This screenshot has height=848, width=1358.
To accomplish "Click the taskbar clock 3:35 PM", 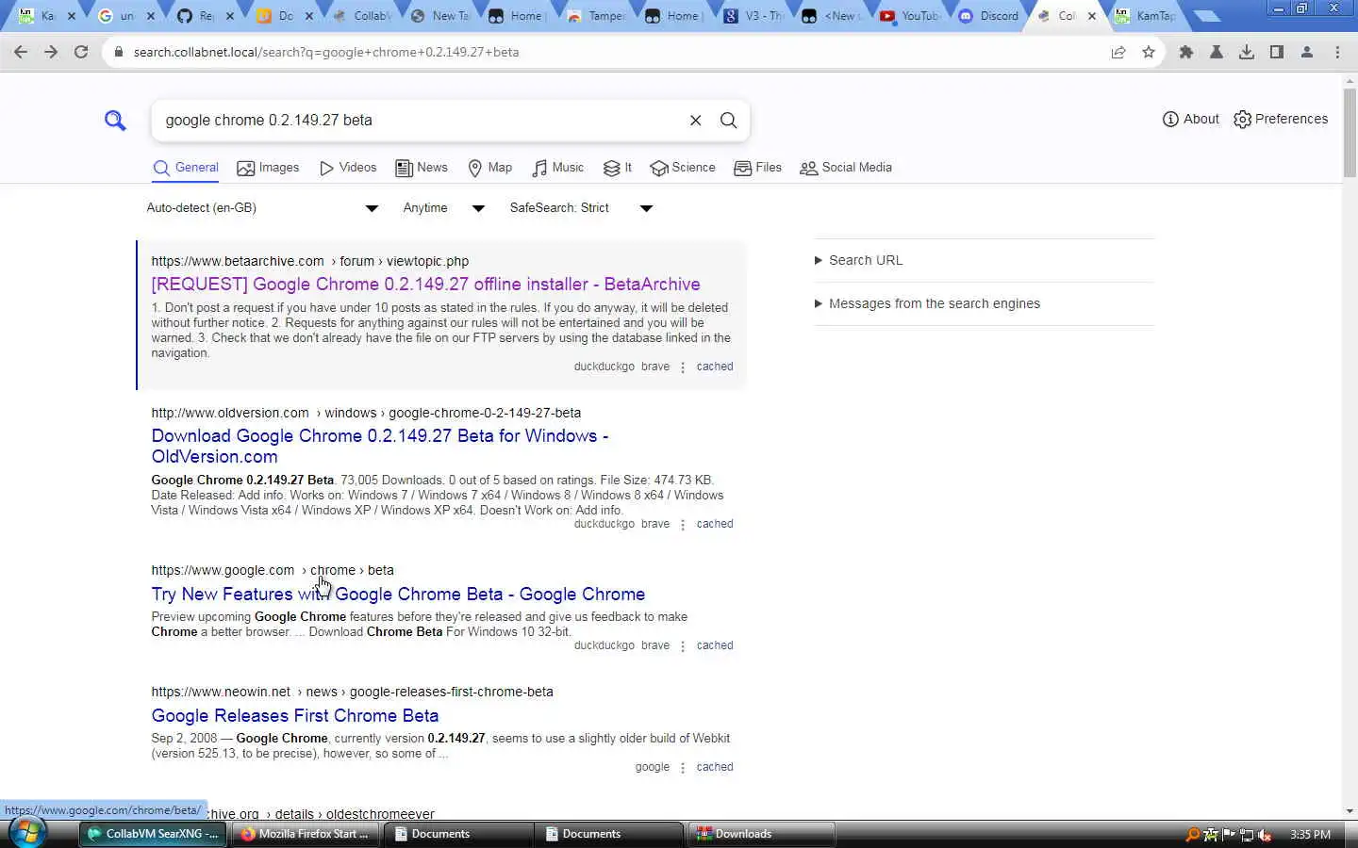I will click(x=1310, y=834).
